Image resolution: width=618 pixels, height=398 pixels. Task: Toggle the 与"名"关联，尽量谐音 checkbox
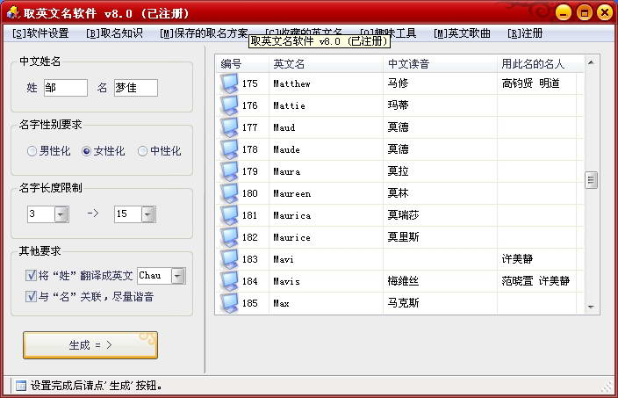[31, 296]
